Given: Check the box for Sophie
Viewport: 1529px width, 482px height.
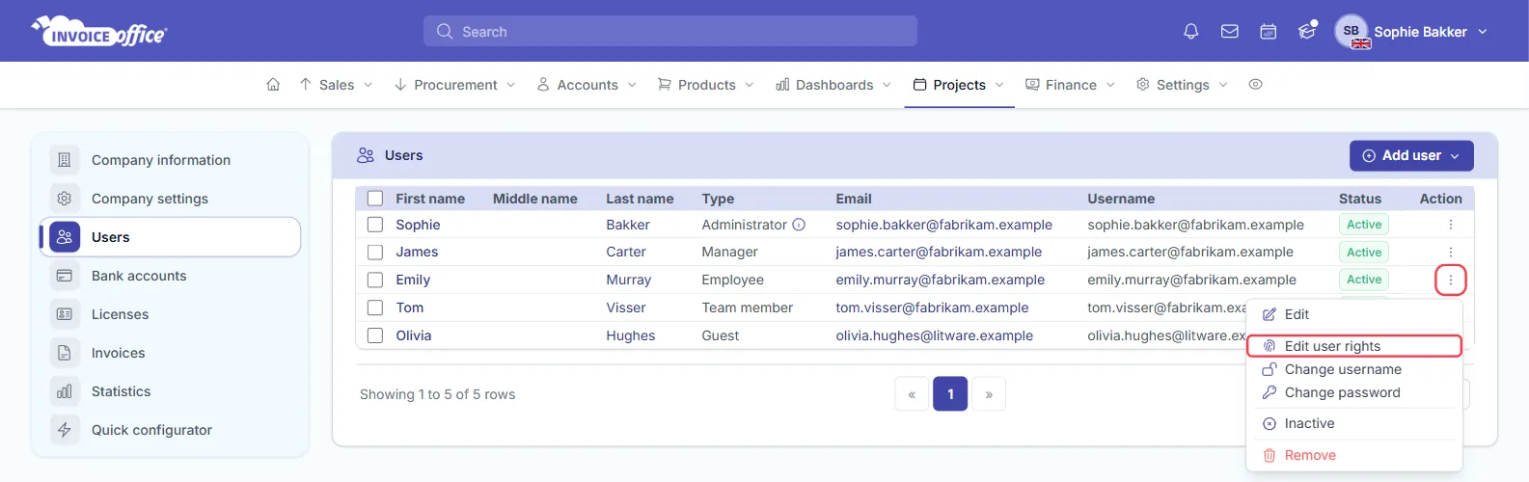Looking at the screenshot, I should point(375,225).
